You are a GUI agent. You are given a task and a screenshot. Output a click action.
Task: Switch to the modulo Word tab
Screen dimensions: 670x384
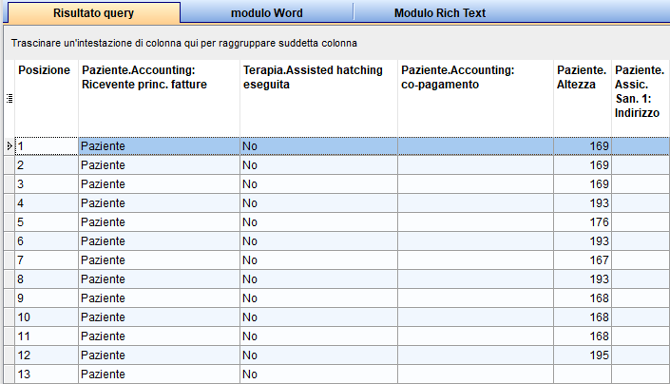tap(267, 12)
